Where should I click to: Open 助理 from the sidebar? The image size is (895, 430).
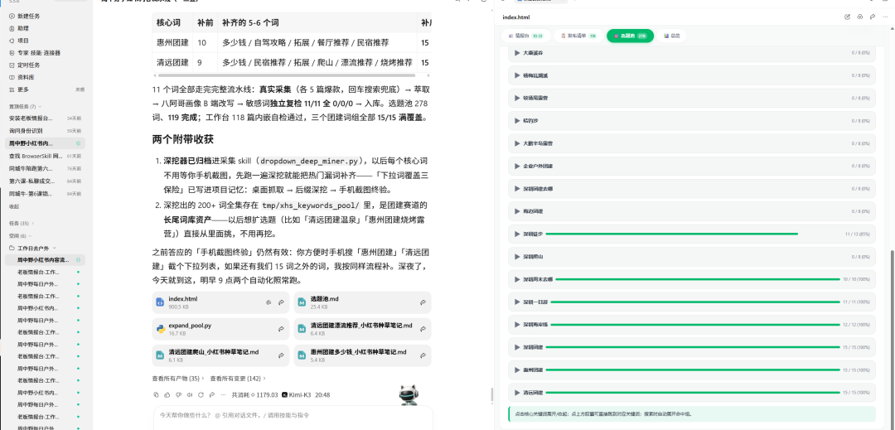[23, 28]
